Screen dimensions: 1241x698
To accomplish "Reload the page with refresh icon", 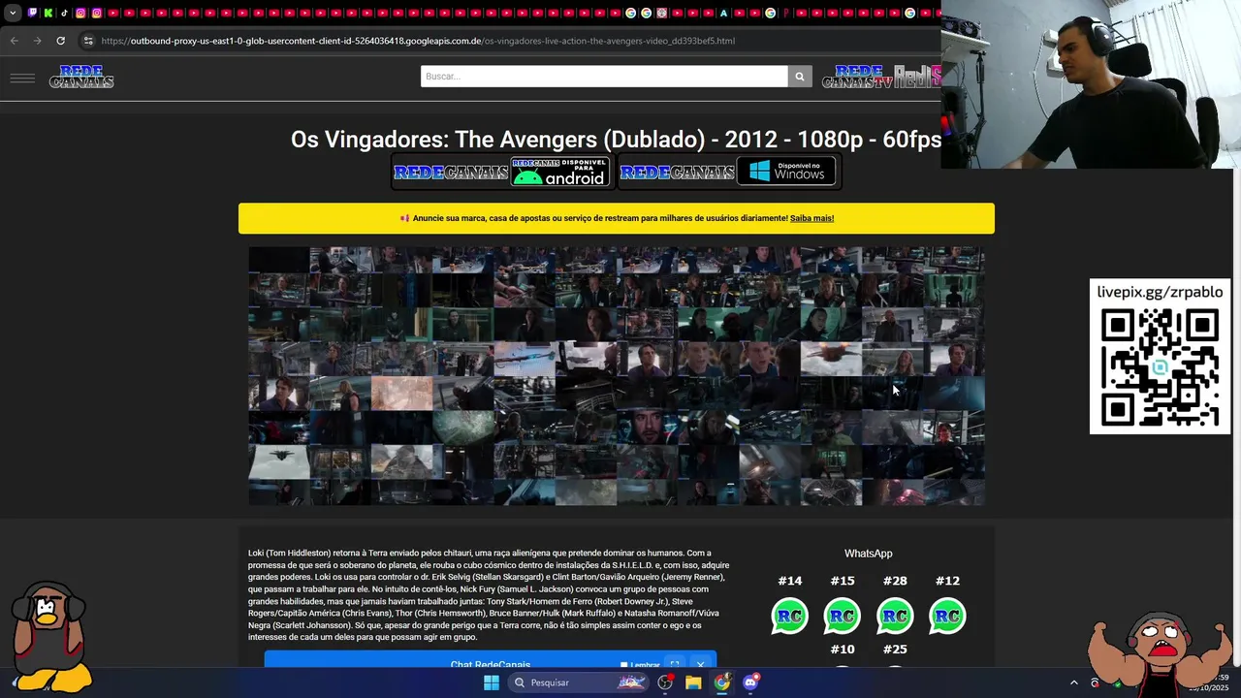I will point(60,41).
